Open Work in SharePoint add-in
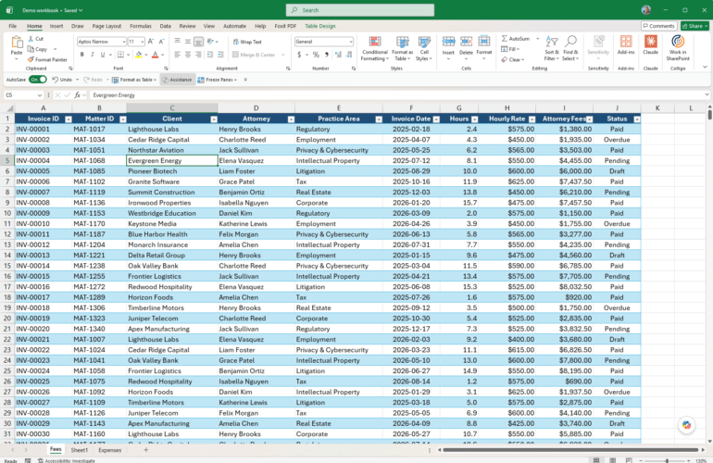 pos(678,48)
